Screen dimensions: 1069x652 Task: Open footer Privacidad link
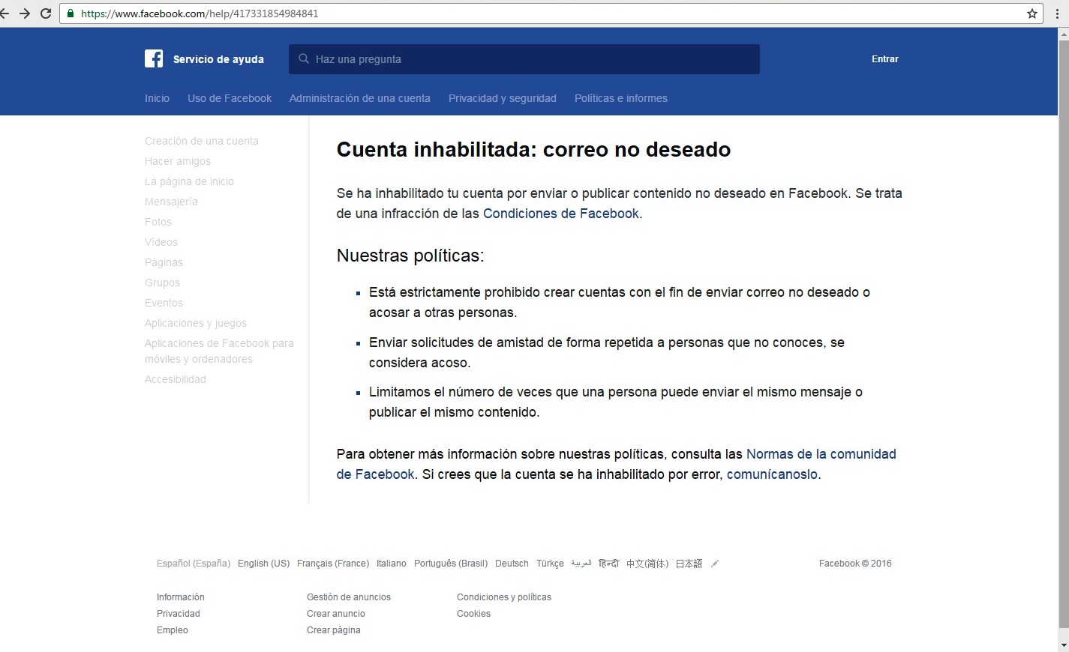179,614
